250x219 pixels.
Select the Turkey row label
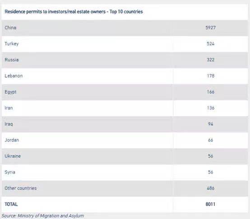[x=12, y=44]
